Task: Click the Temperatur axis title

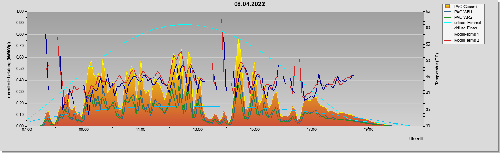Action: click(437, 69)
